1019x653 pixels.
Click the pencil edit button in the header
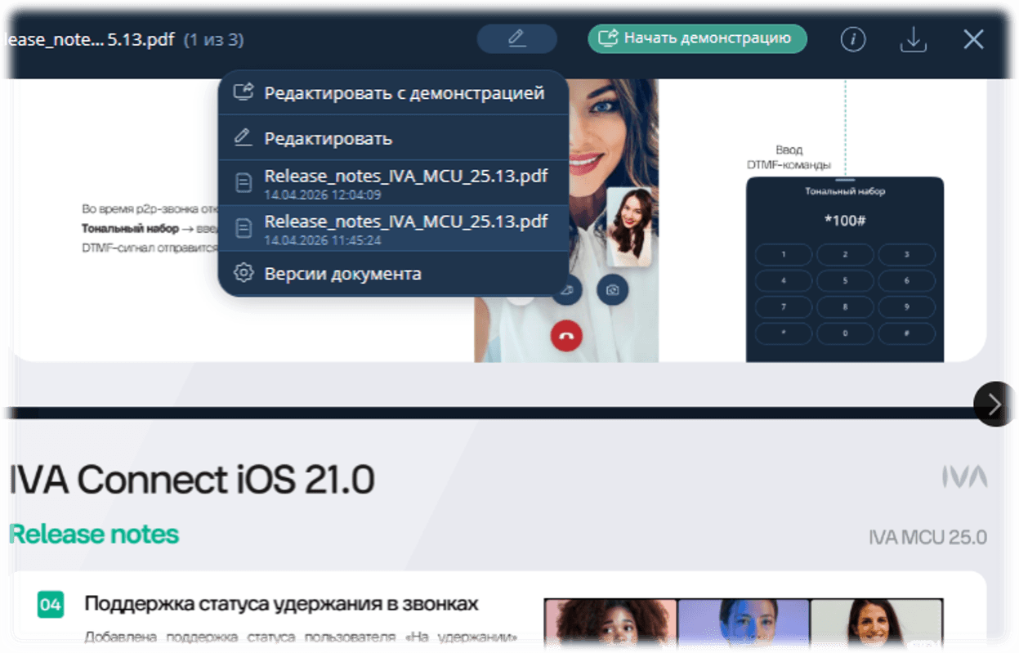click(x=516, y=38)
